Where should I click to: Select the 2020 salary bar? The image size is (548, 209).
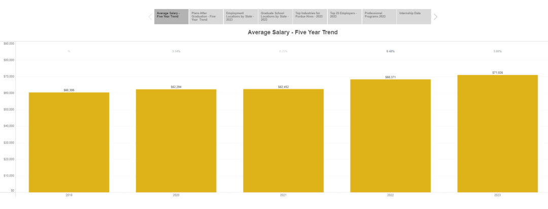(176, 141)
